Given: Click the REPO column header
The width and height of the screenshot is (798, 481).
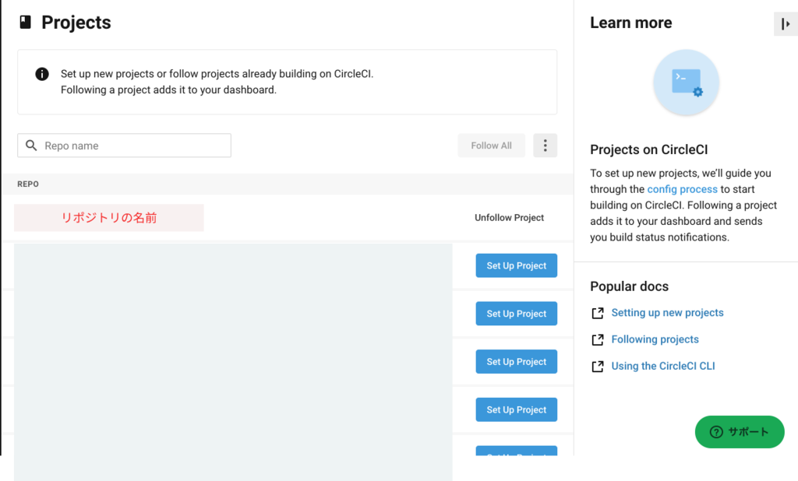Looking at the screenshot, I should [28, 184].
